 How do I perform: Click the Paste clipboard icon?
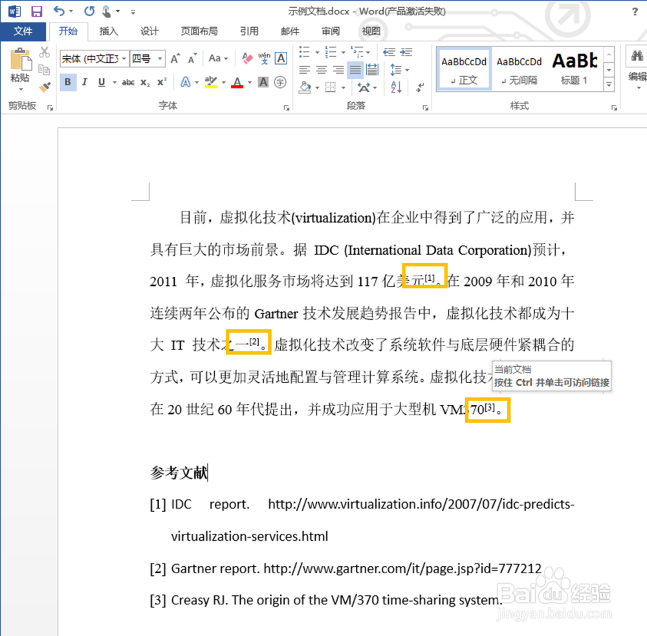click(20, 60)
